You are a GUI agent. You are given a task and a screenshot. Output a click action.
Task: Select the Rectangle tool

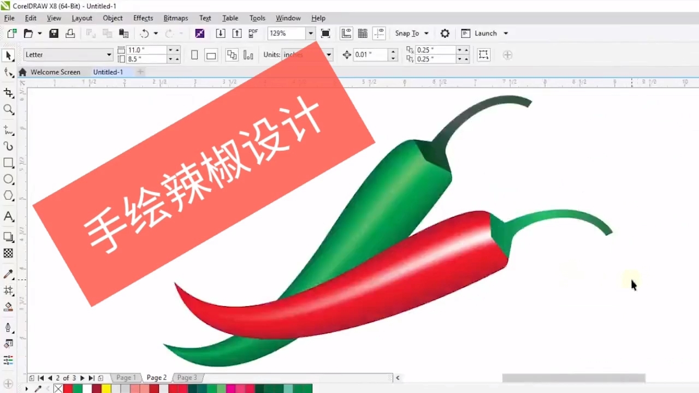coord(9,163)
